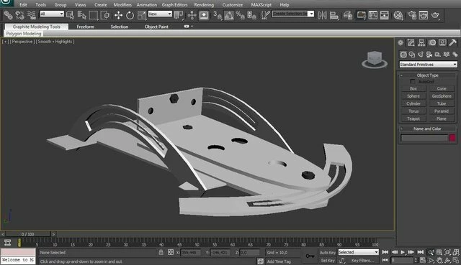Image resolution: width=461 pixels, height=265 pixels.
Task: Expand the Polygon Modeling panel
Action: (24, 34)
